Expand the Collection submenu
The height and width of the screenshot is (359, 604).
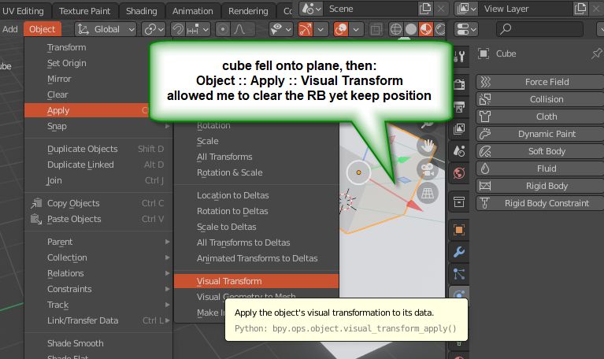98,257
